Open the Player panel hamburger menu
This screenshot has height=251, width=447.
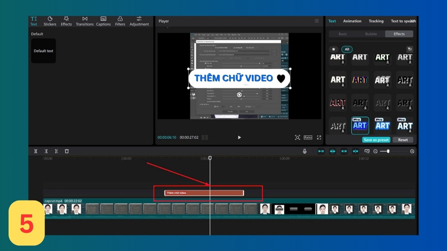pos(317,21)
